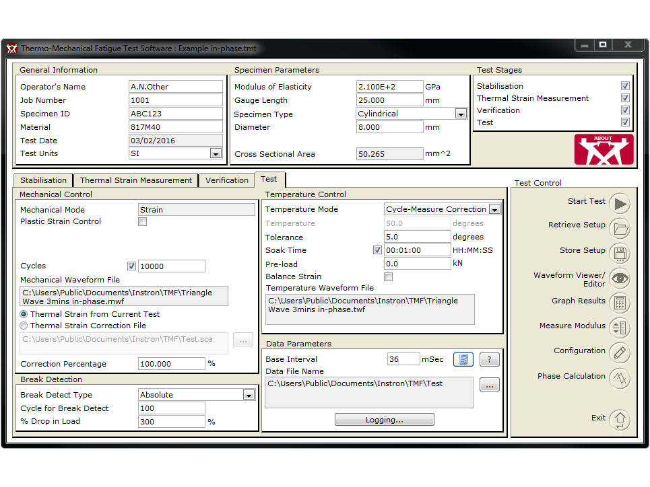Click the Exit icon
Image resolution: width=650 pixels, height=487 pixels.
click(x=619, y=420)
